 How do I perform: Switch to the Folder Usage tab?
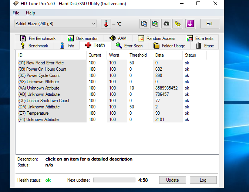click(169, 46)
